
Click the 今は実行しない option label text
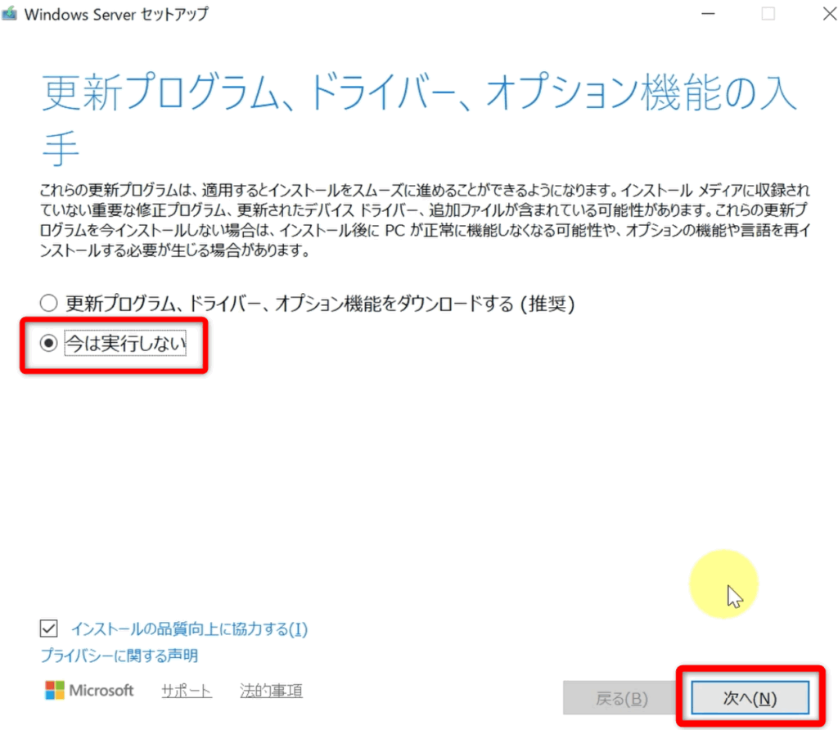click(126, 345)
